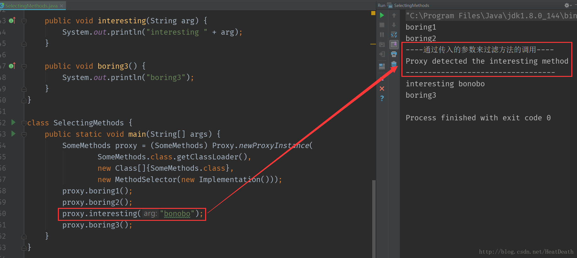Click getClassLoader() in the code
The image size is (577, 258).
point(212,157)
